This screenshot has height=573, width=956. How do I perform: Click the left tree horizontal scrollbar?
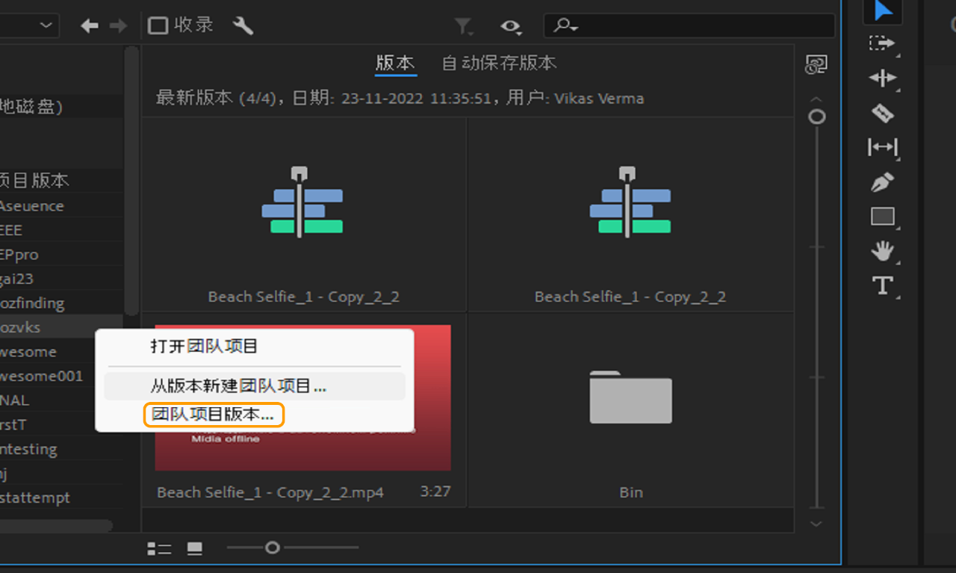click(x=56, y=526)
